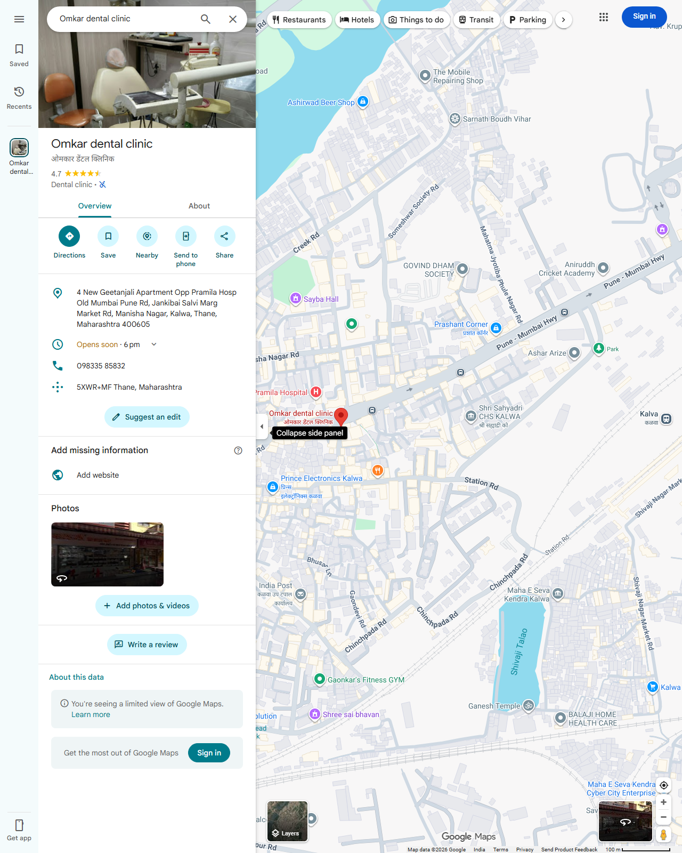Filter map by Transit
682x853 pixels.
[476, 20]
